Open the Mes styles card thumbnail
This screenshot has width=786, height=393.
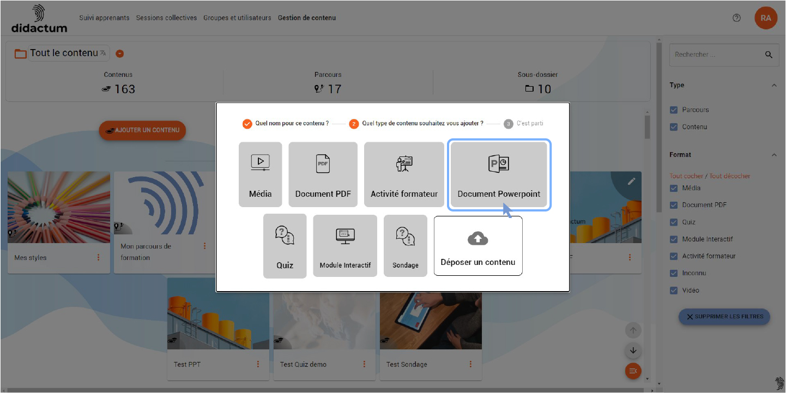click(59, 208)
